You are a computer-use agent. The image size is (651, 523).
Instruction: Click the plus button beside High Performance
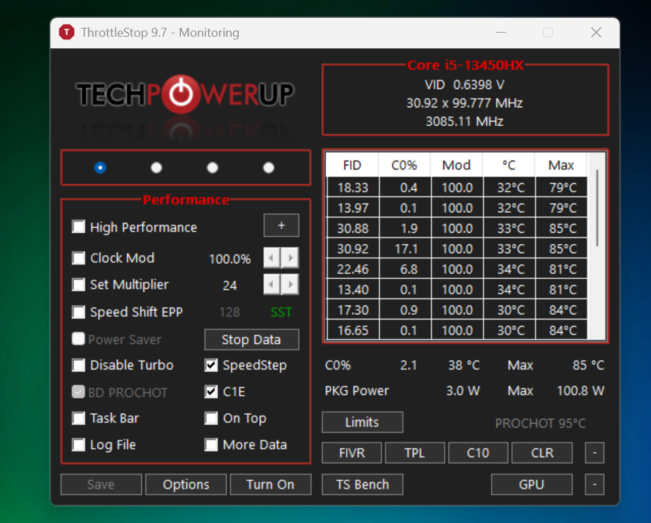[x=282, y=225]
